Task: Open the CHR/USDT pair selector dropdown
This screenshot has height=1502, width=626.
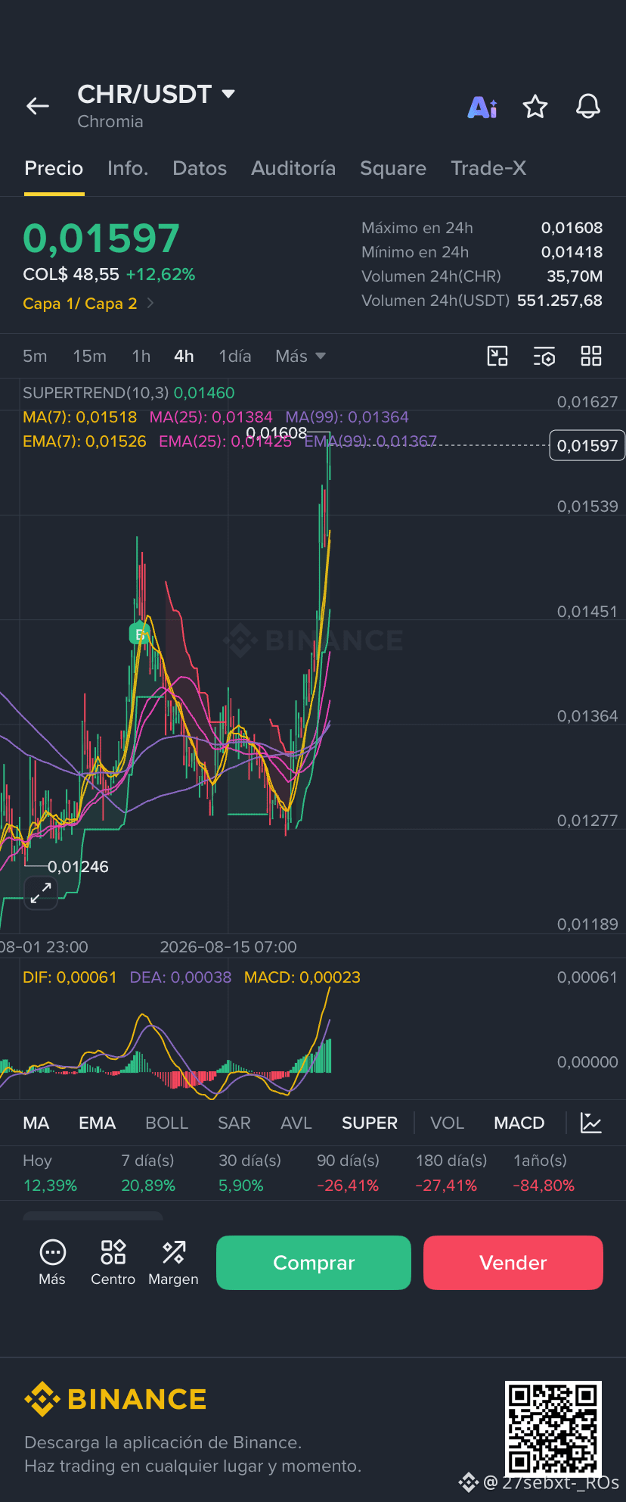Action: [156, 94]
